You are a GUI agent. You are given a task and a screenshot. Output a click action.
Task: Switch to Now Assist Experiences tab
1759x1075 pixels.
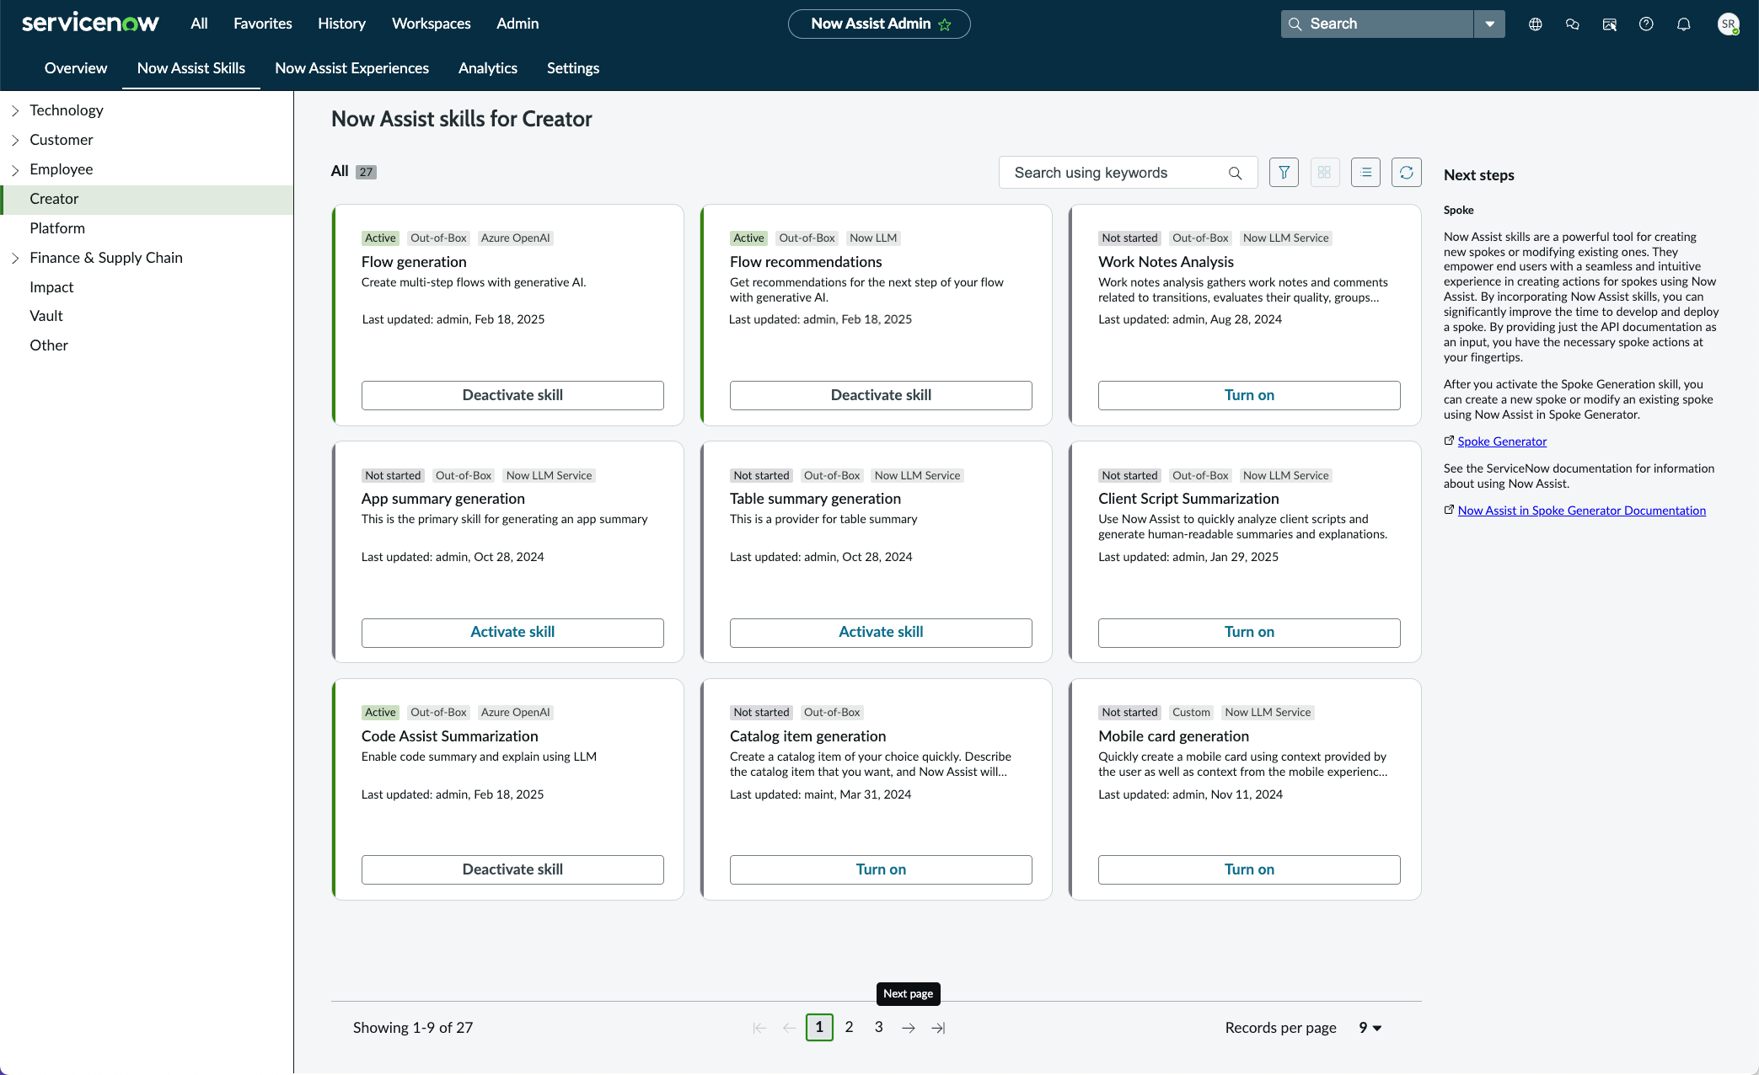tap(351, 68)
